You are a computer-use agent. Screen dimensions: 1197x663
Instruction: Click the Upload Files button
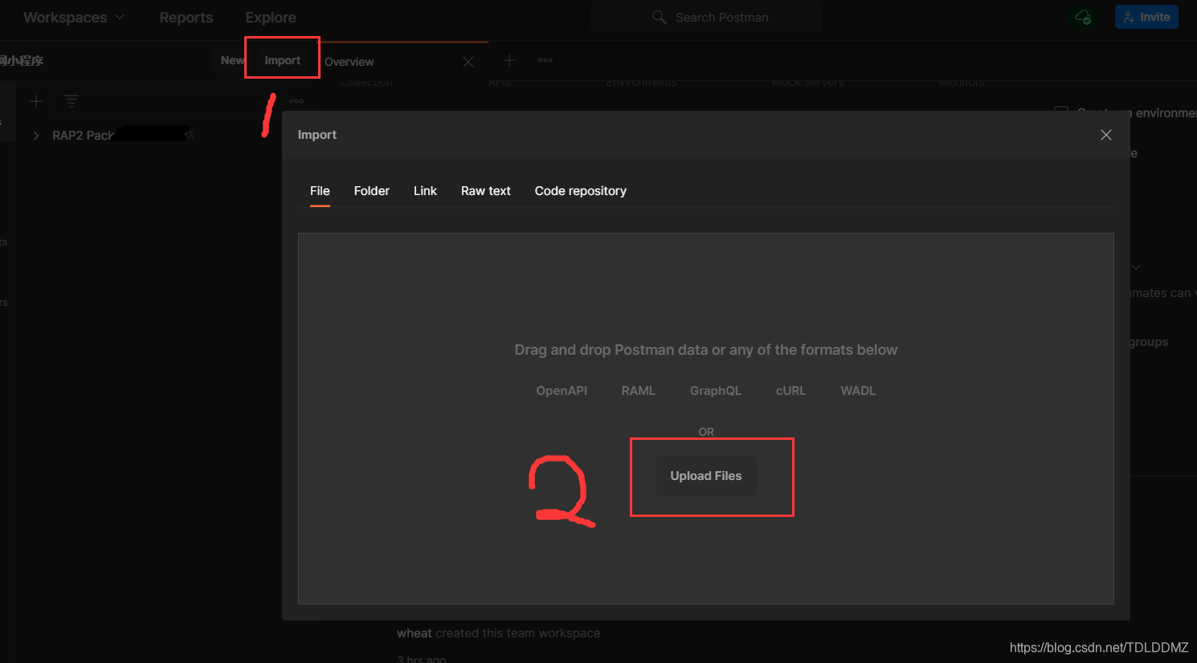706,476
